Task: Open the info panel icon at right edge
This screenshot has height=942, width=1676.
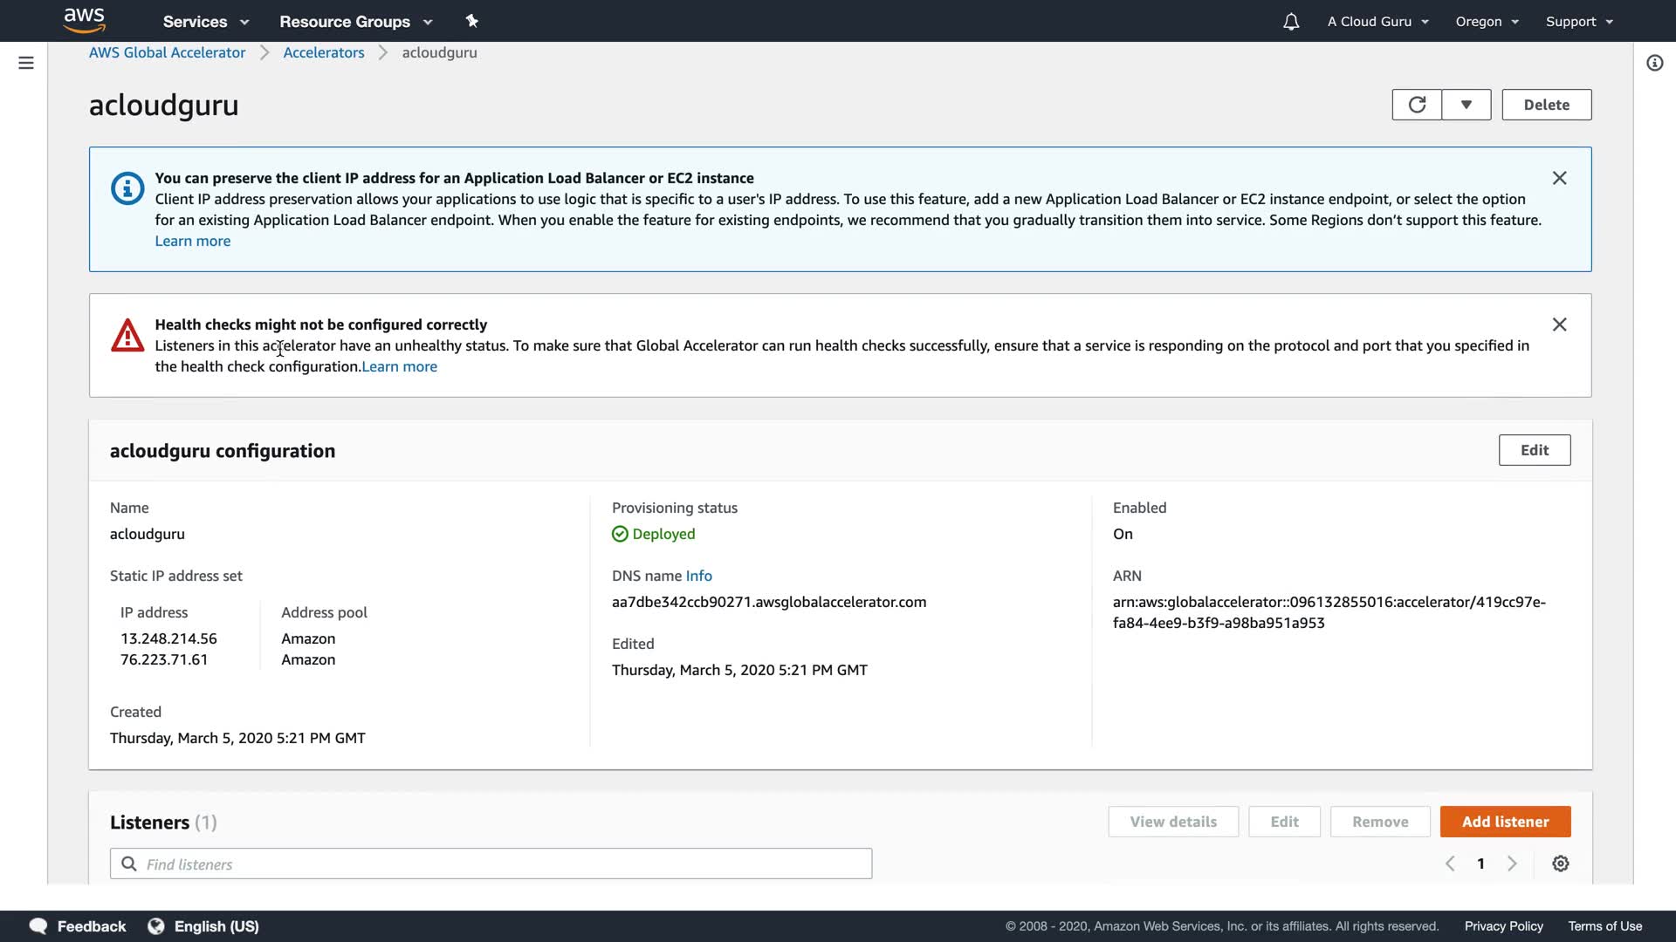Action: click(1654, 63)
